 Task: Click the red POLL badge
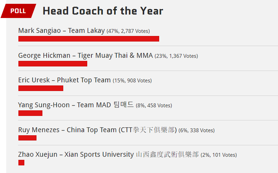pos(18,11)
